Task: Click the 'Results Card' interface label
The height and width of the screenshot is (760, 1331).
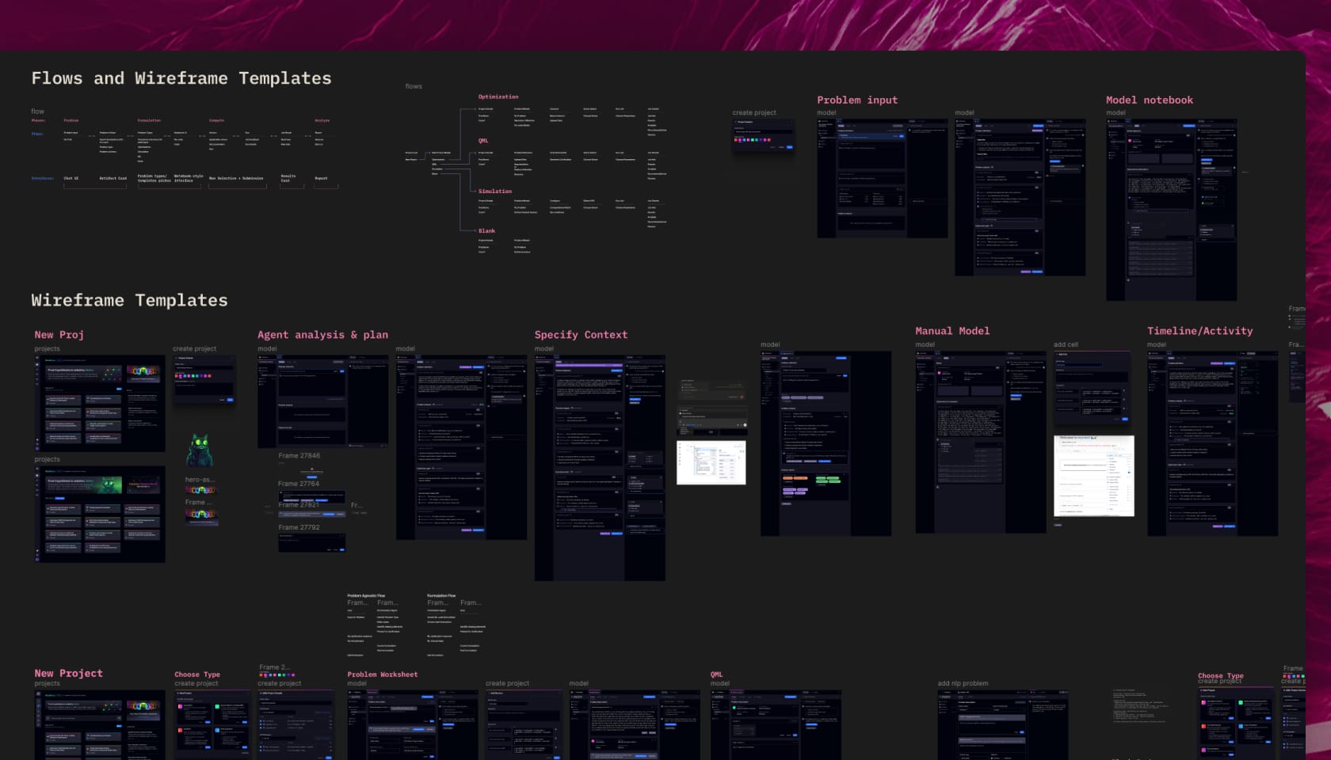Action: (x=288, y=178)
